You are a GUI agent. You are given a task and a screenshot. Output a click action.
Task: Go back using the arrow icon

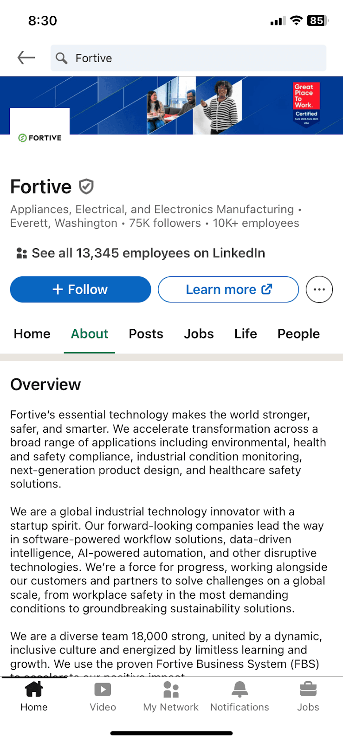(26, 58)
